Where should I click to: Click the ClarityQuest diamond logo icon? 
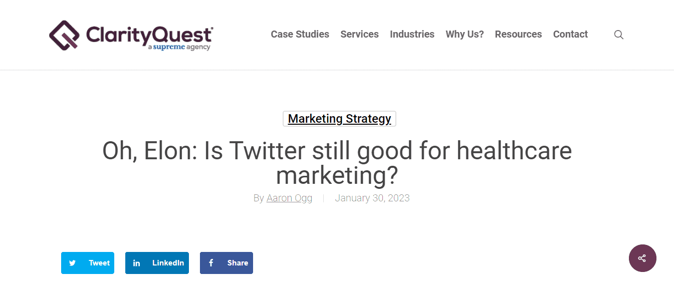pyautogui.click(x=64, y=35)
